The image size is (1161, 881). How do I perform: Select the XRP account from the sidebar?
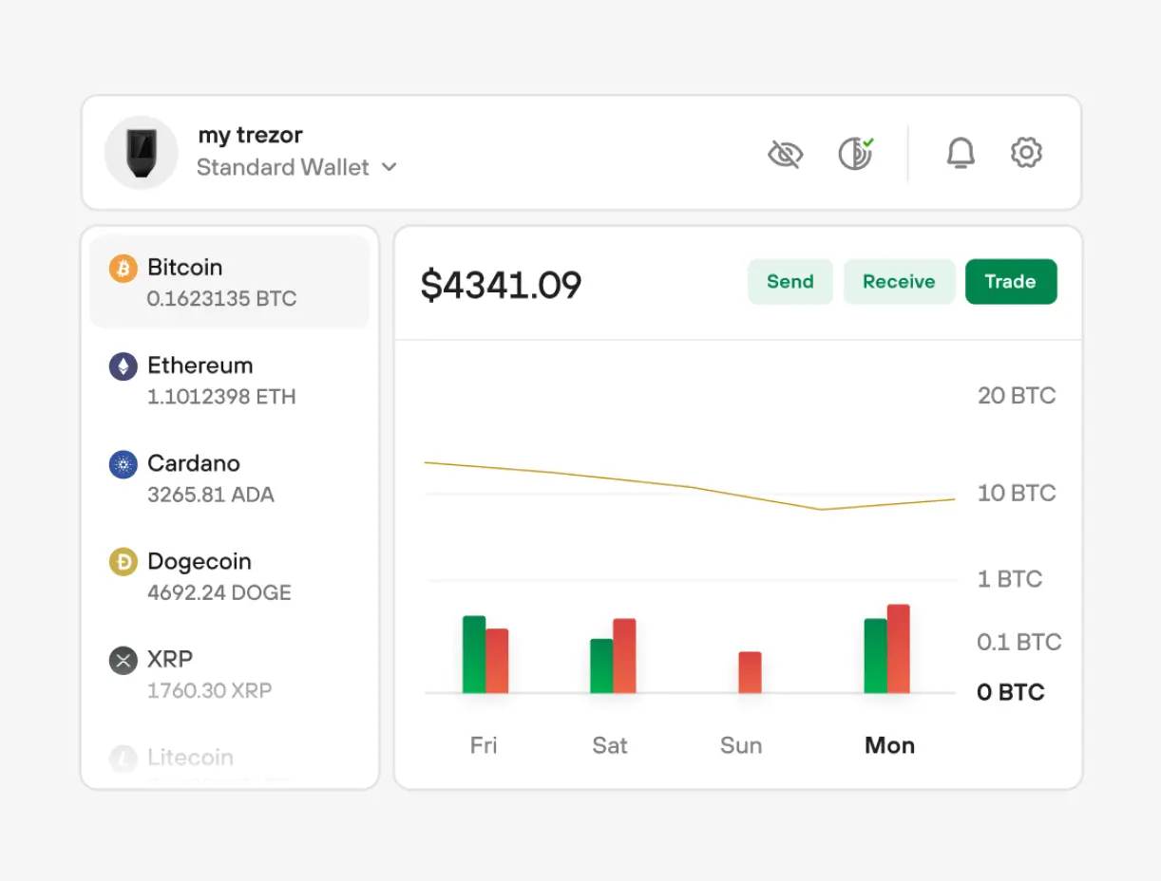click(209, 674)
